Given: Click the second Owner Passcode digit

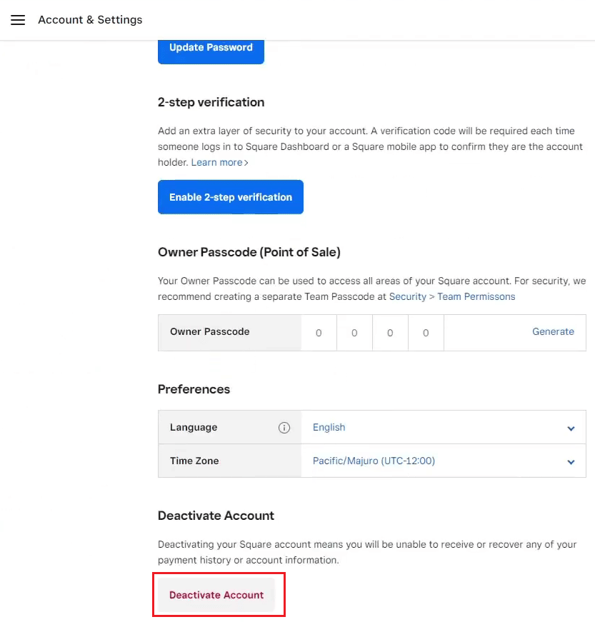Looking at the screenshot, I should pyautogui.click(x=354, y=333).
